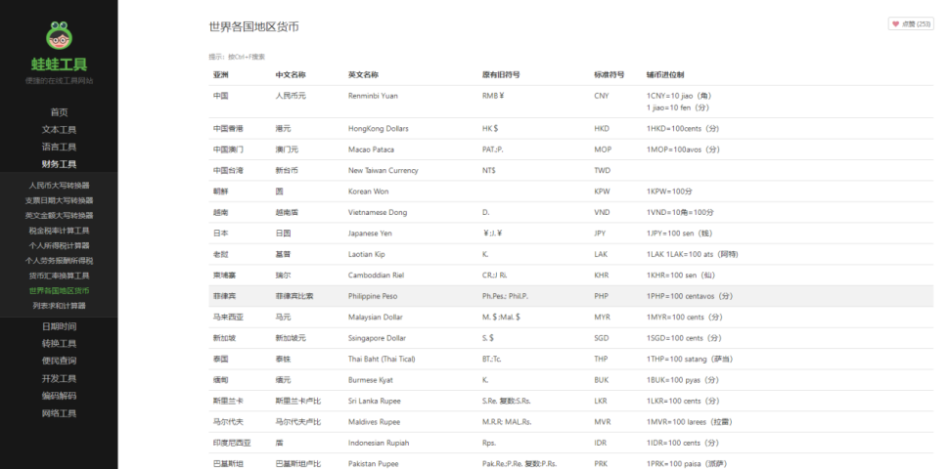Select the New Taiwan Currency cell
The image size is (948, 469).
pyautogui.click(x=384, y=170)
